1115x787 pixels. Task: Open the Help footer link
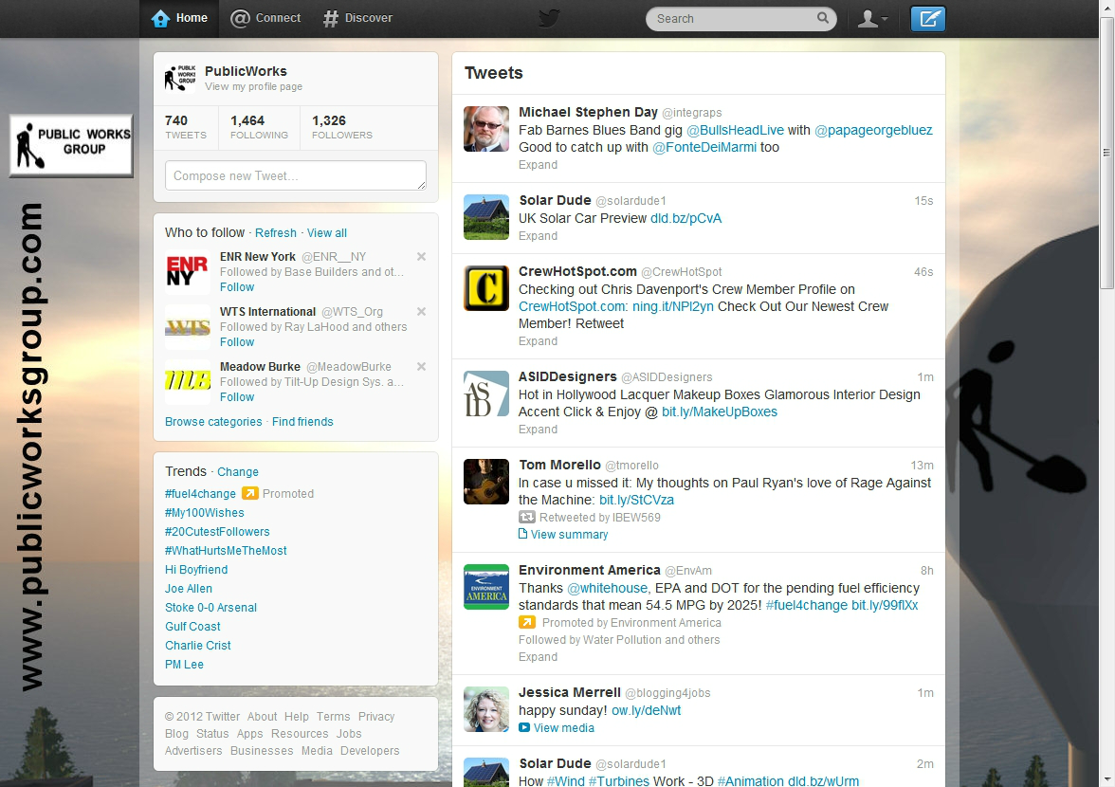(297, 717)
